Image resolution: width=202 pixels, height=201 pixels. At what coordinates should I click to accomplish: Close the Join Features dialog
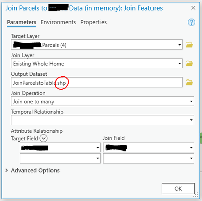tap(193, 8)
